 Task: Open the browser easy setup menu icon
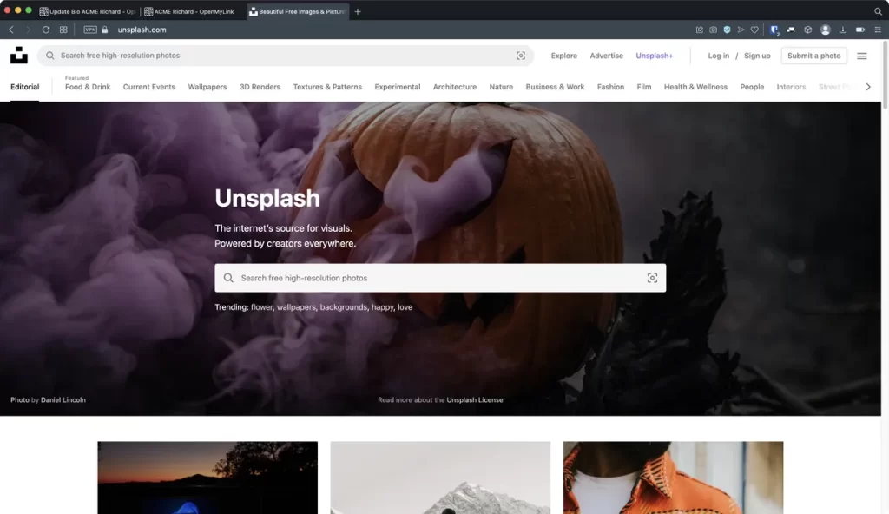pos(878,30)
